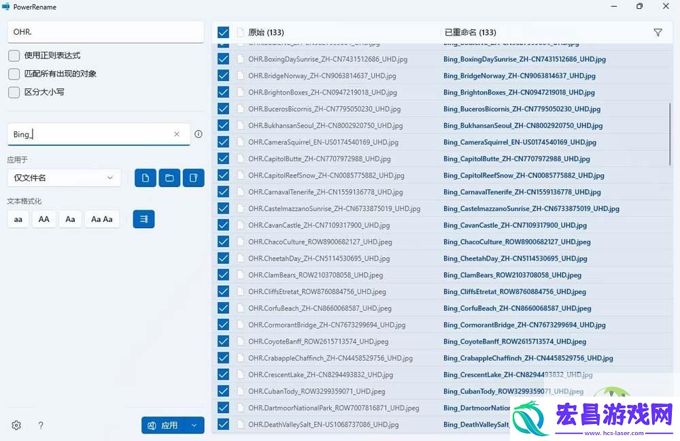680x441 pixels.
Task: Open the settings gear icon
Action: [x=16, y=425]
